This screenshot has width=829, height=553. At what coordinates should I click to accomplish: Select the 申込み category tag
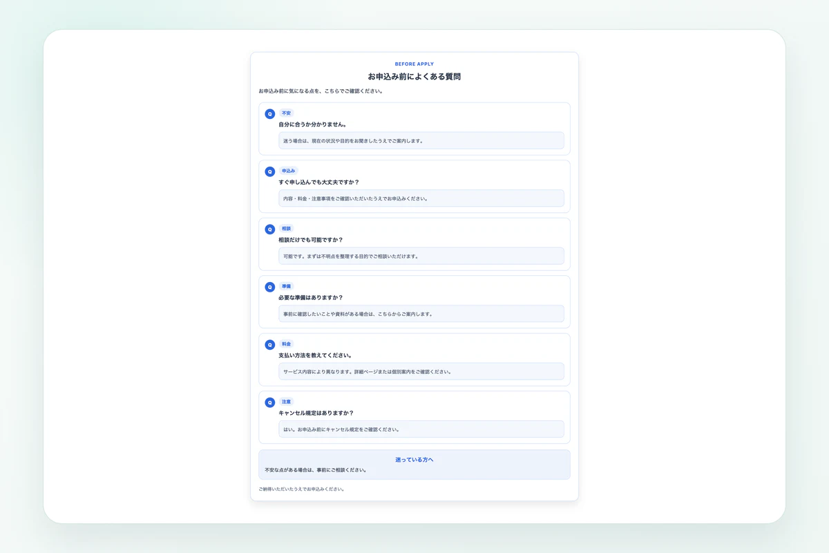coord(288,171)
